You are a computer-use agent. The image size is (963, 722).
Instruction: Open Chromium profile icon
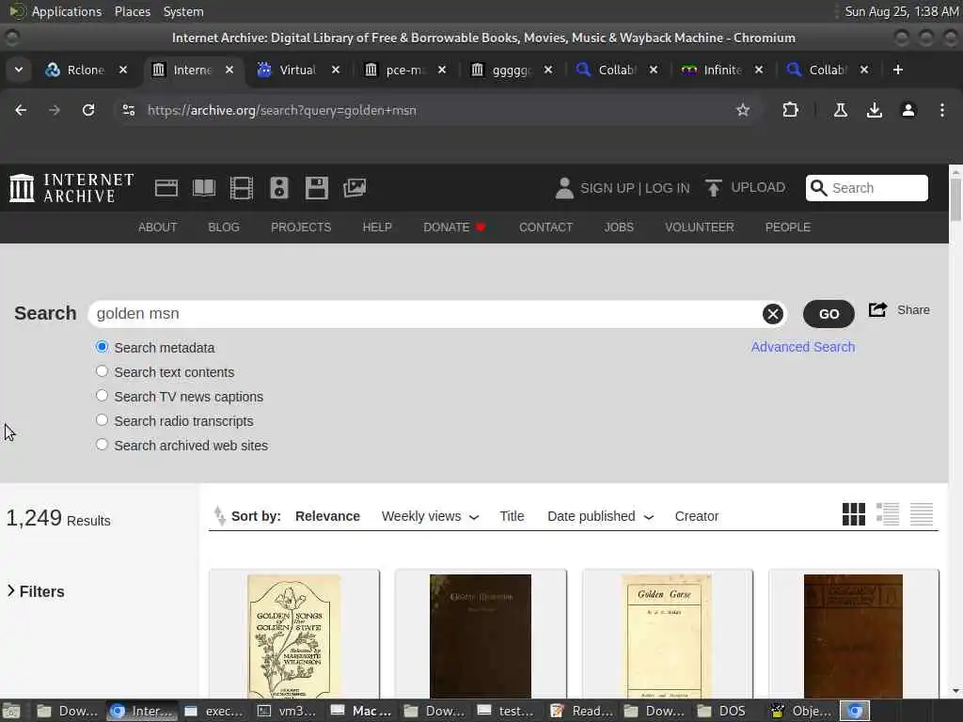point(908,110)
